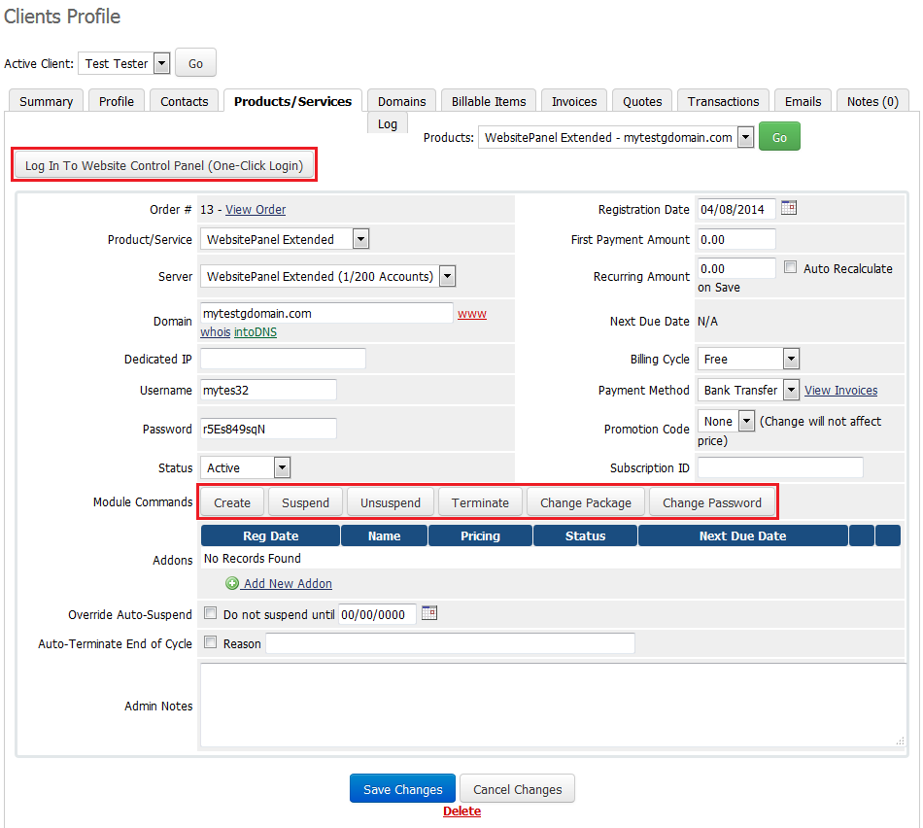The width and height of the screenshot is (923, 828).
Task: Click the green Go button for Products
Action: 779,137
